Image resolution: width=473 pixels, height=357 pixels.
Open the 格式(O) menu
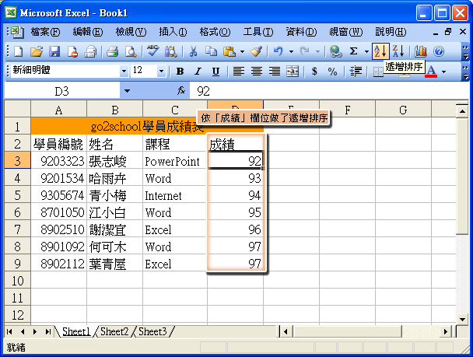tap(215, 32)
